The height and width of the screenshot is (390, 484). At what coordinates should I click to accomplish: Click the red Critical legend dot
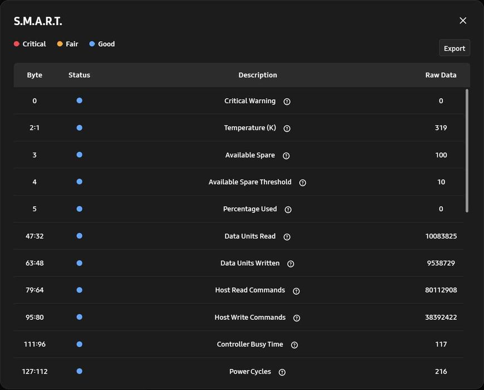pos(17,44)
